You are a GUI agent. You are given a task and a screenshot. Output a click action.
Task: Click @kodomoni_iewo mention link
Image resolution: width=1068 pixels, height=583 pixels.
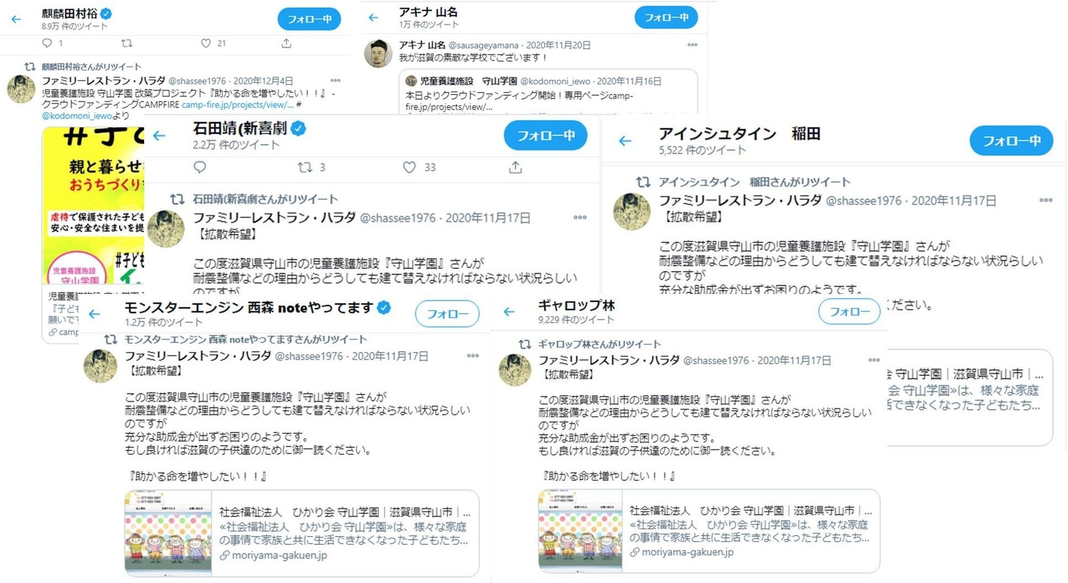click(x=77, y=115)
